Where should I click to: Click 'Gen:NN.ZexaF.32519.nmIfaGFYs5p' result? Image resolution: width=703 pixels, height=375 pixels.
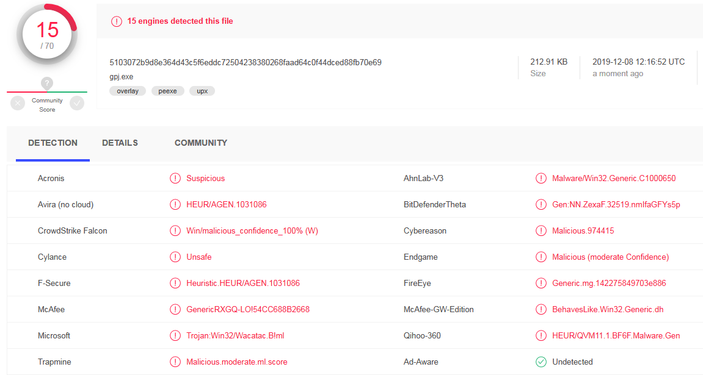[x=616, y=204]
